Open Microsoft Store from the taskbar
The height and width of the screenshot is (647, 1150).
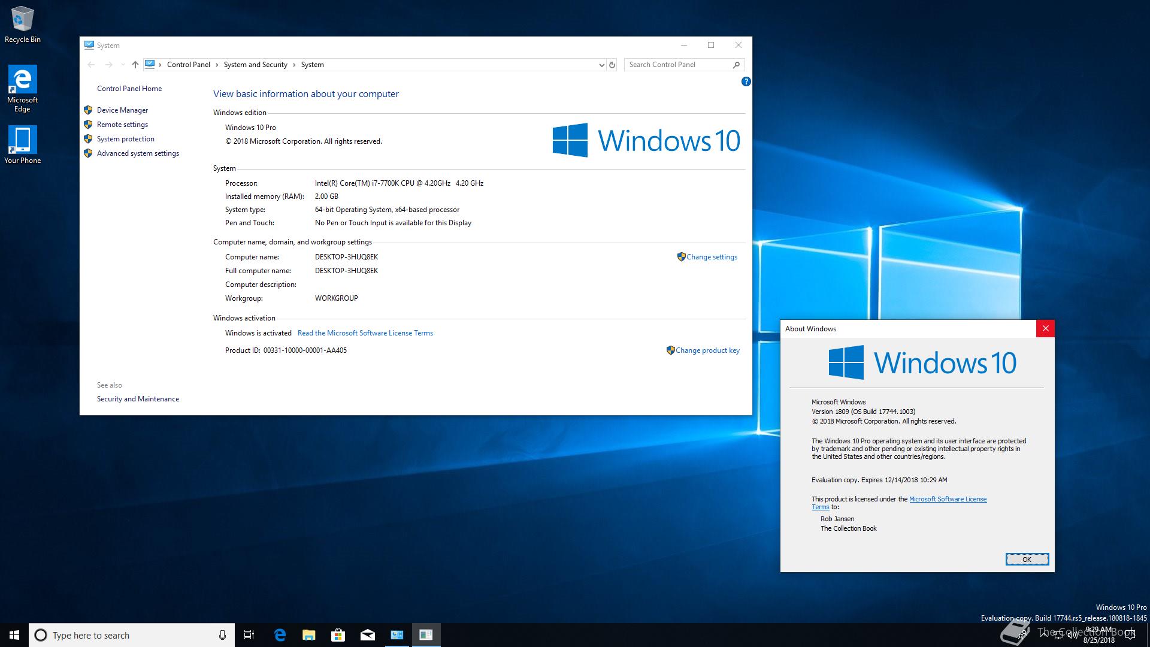click(338, 635)
